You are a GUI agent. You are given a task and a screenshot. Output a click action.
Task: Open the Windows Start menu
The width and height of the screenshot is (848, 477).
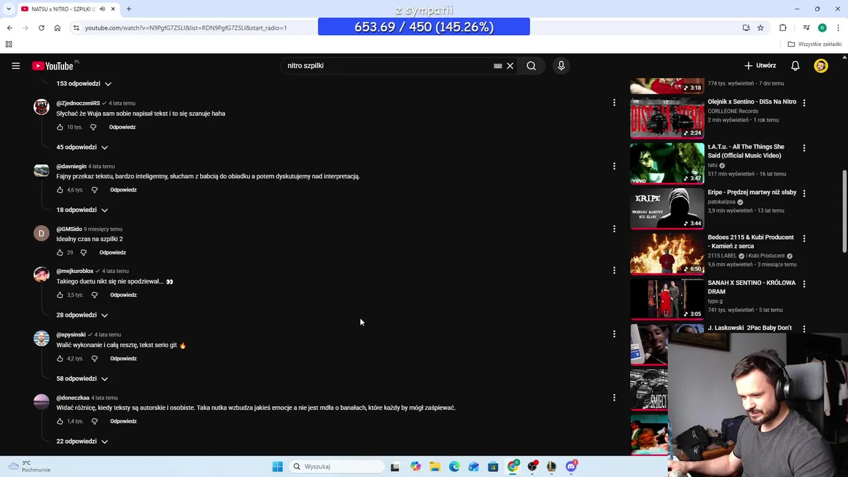tap(278, 466)
